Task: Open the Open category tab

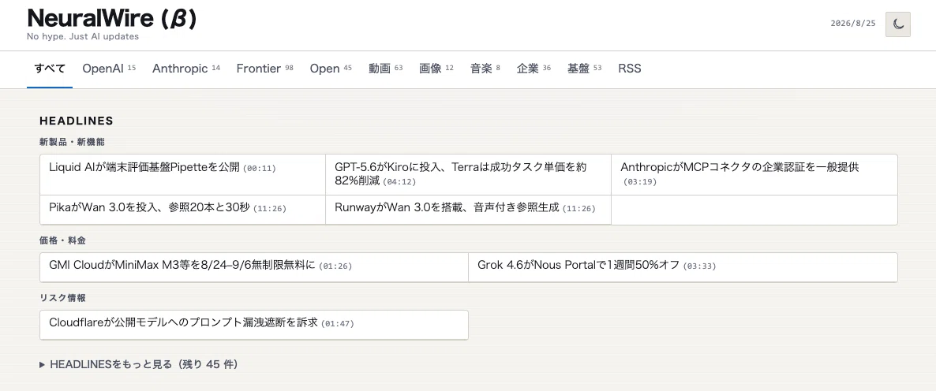Action: [331, 69]
